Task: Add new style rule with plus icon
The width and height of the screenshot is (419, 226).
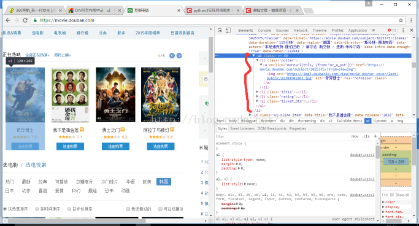Action: pos(375,136)
